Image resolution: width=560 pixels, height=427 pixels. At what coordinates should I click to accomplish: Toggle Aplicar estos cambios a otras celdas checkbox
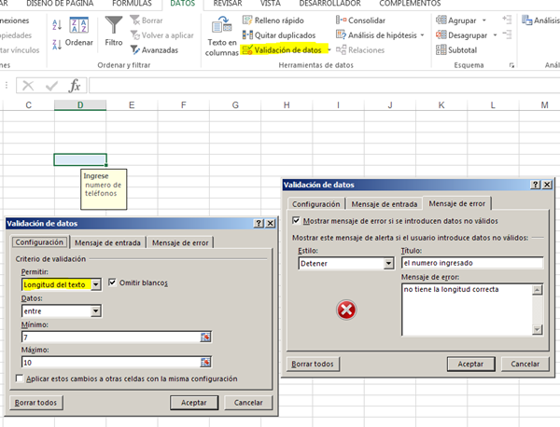pos(20,379)
